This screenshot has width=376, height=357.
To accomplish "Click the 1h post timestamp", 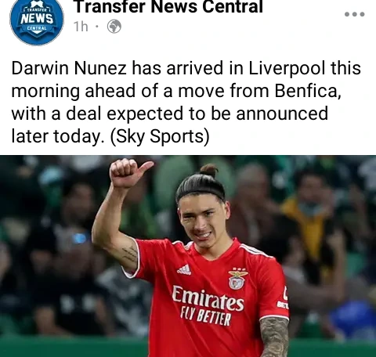I will click(x=81, y=27).
